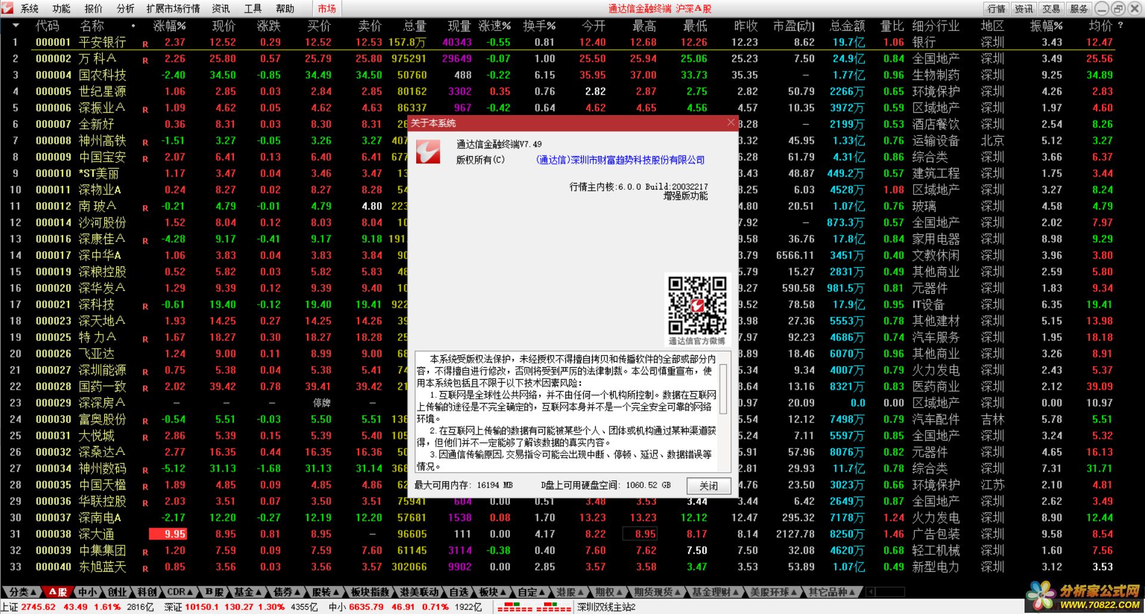Image resolution: width=1145 pixels, height=614 pixels.
Task: Open the 系统 menu
Action: tap(29, 8)
